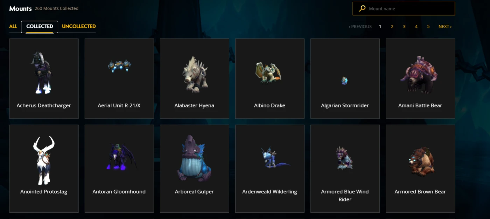Open the Armored Brown Bear card
490x219 pixels.
tap(420, 169)
